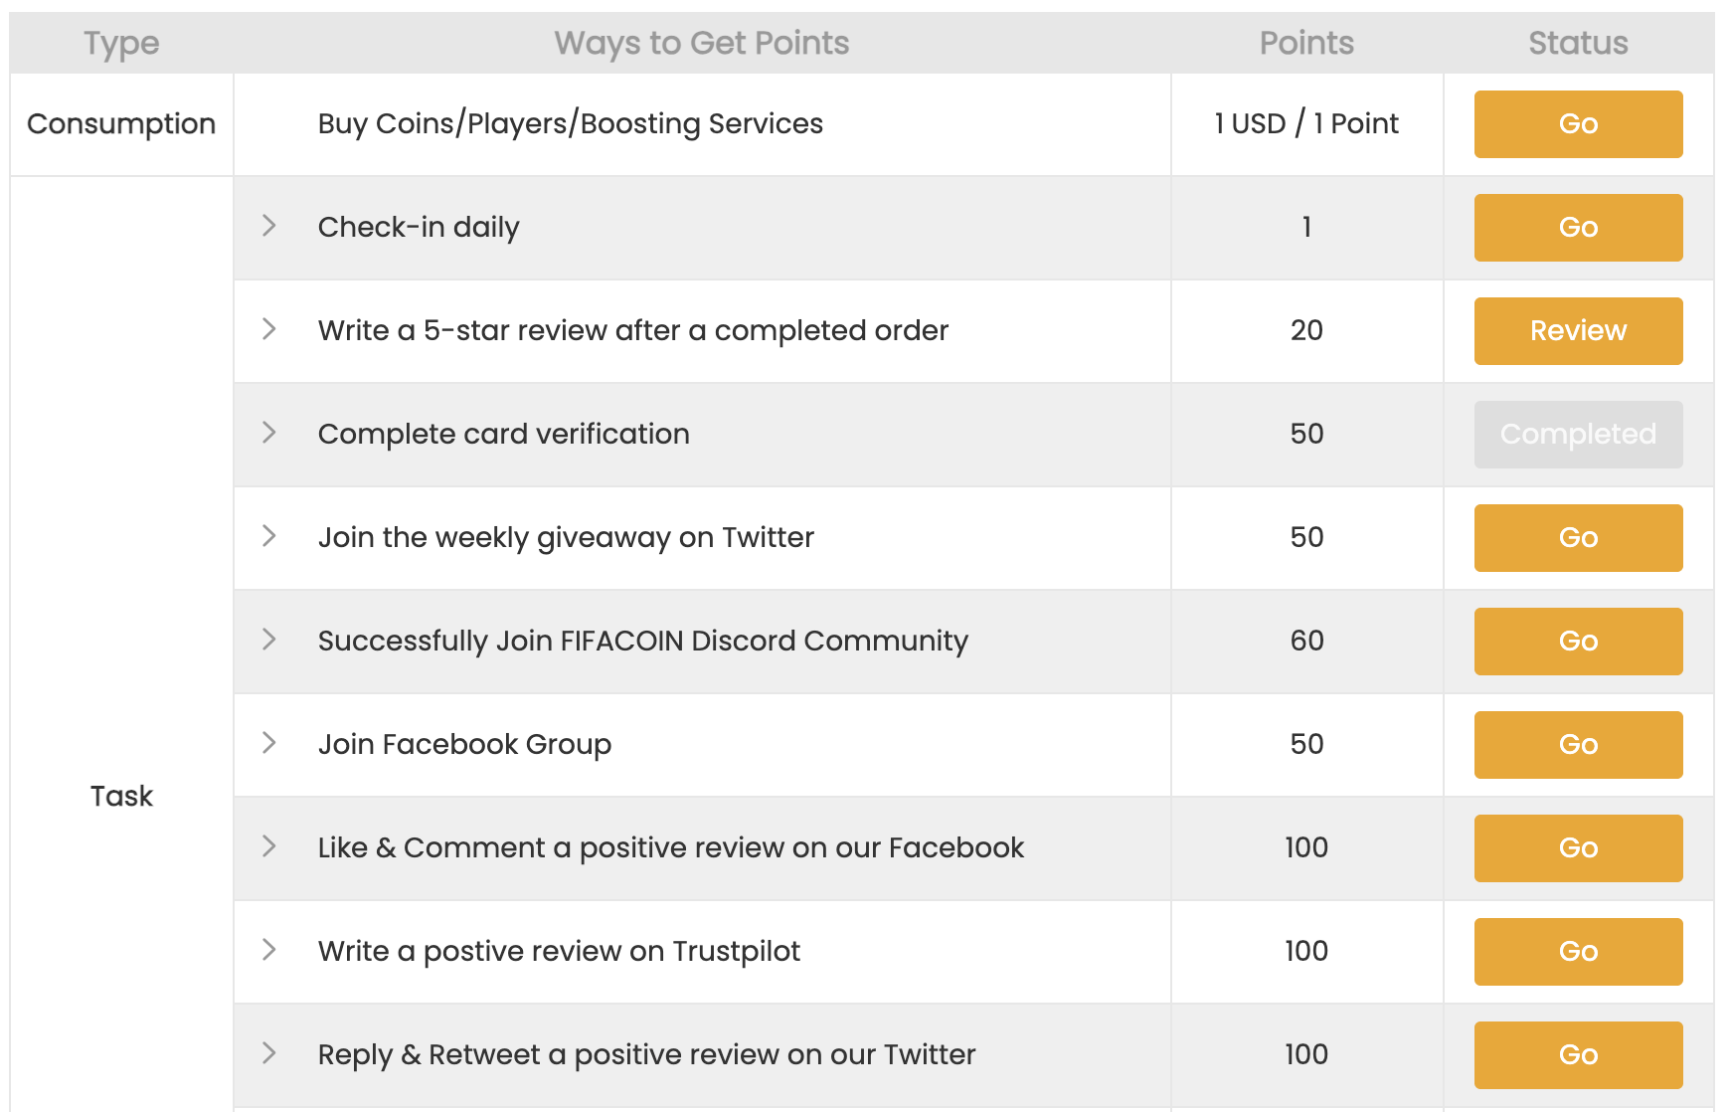Click Go for the Trustpilot review
This screenshot has width=1730, height=1112.
(1578, 952)
